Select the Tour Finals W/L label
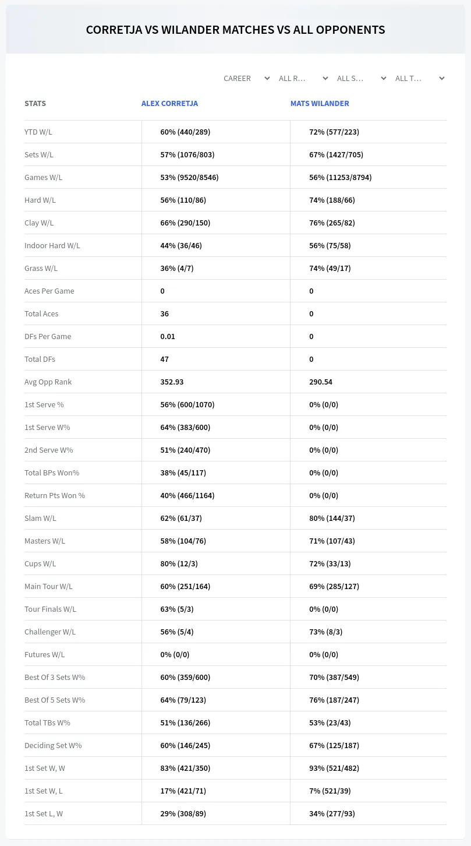This screenshot has width=471, height=846. (x=50, y=609)
